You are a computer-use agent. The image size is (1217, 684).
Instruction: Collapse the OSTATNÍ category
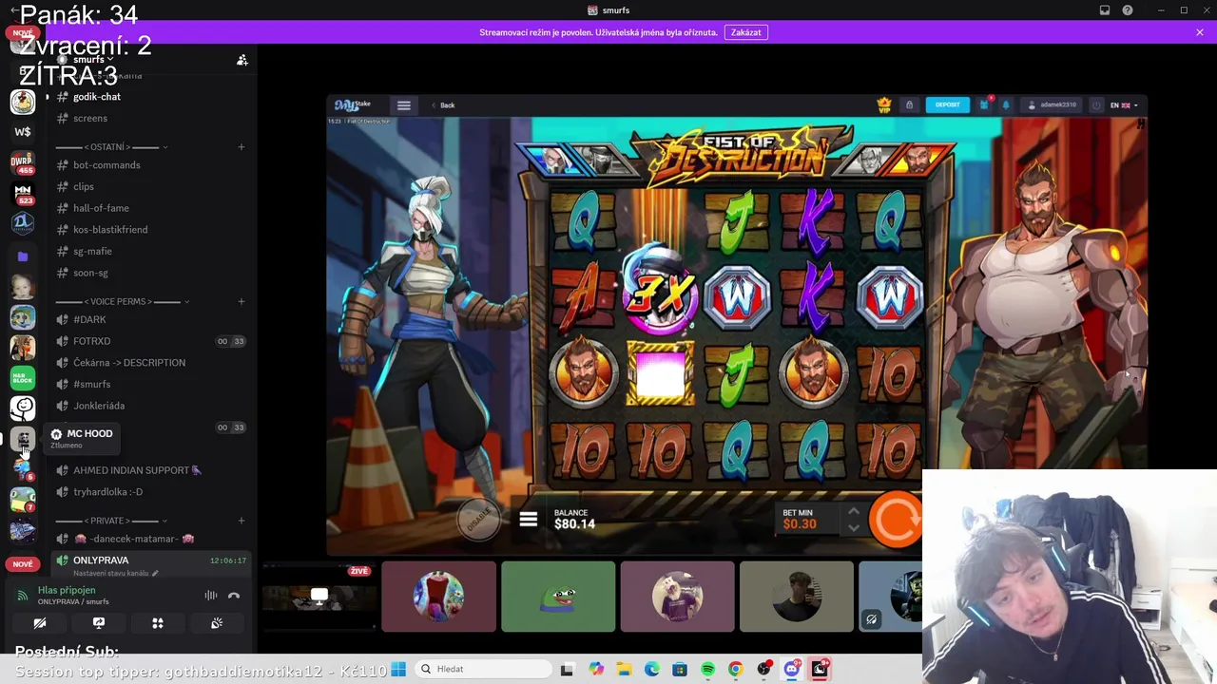(112, 147)
